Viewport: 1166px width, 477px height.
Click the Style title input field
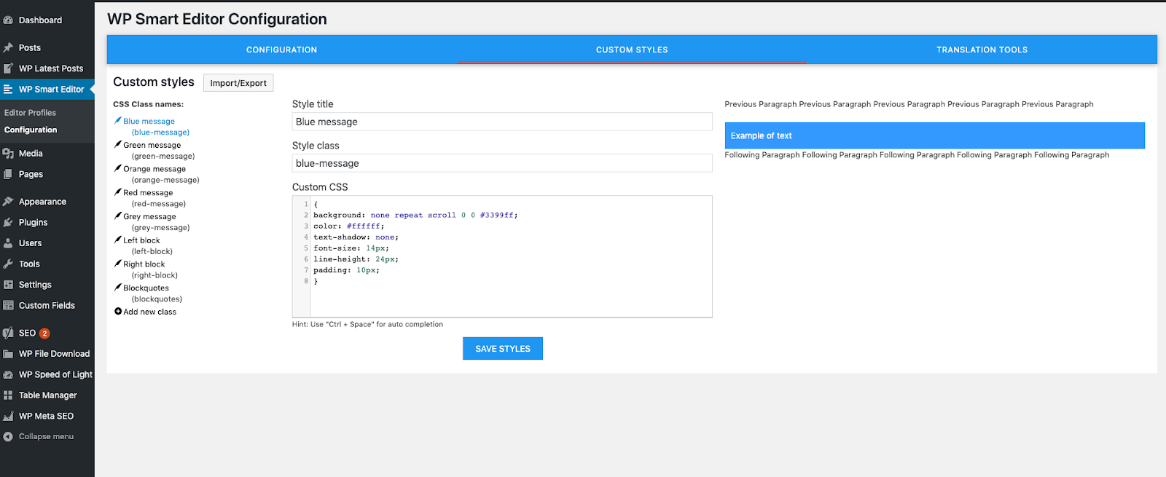(502, 122)
